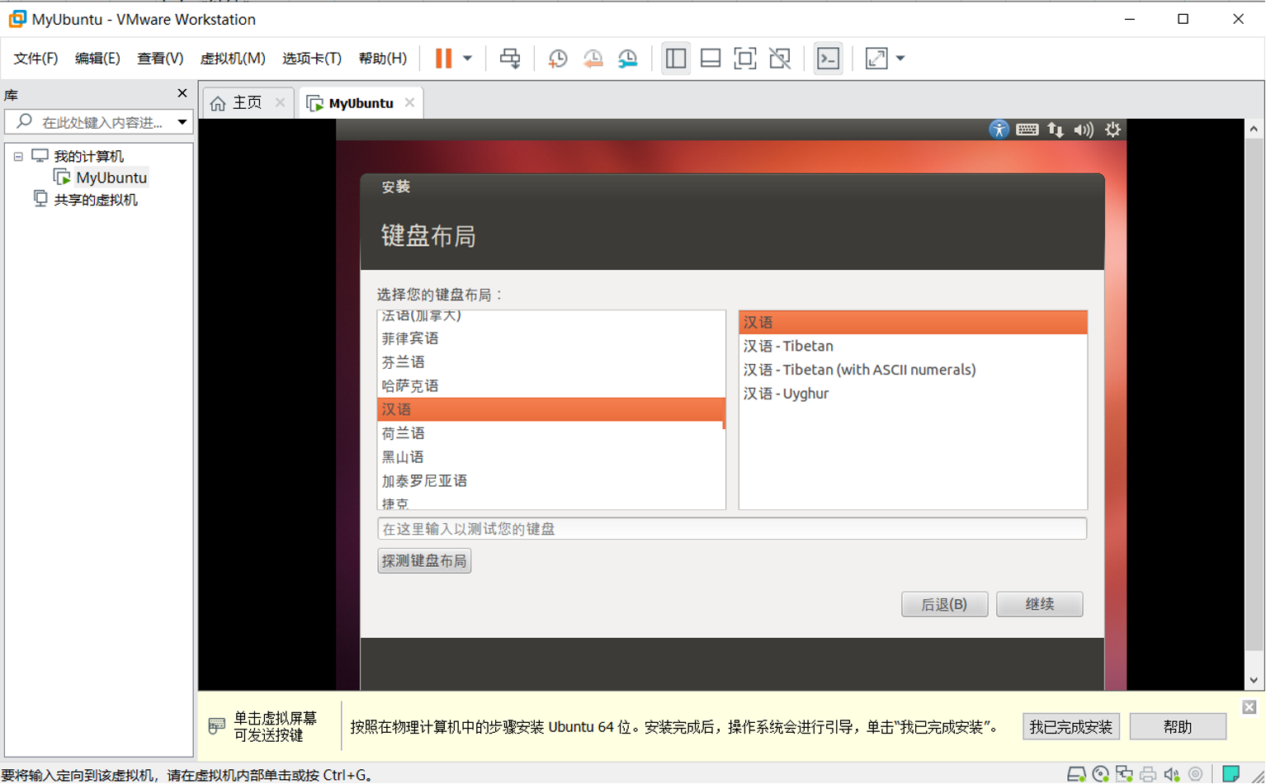Open the 虚拟机(M) menu
This screenshot has height=784, width=1266.
234,58
